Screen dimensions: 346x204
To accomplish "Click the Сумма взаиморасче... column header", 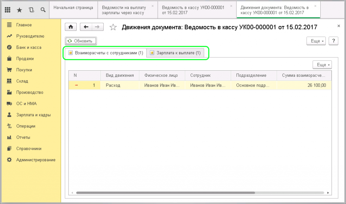I will pyautogui.click(x=304, y=75).
